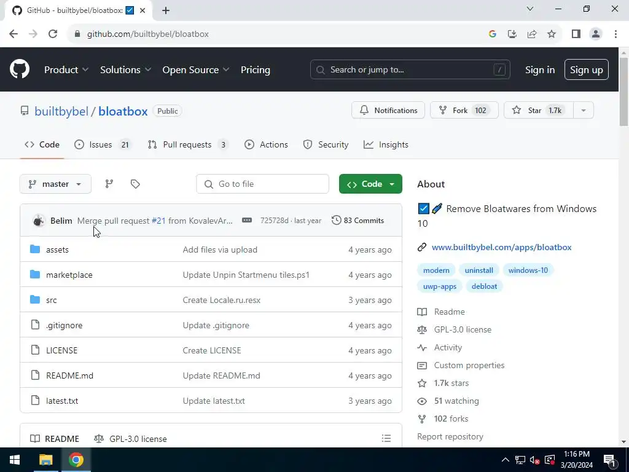Click install app icon in address bar
The image size is (629, 472).
click(512, 34)
